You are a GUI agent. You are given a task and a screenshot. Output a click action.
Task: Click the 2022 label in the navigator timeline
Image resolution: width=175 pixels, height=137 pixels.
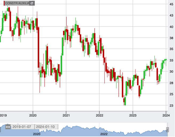point(104,134)
